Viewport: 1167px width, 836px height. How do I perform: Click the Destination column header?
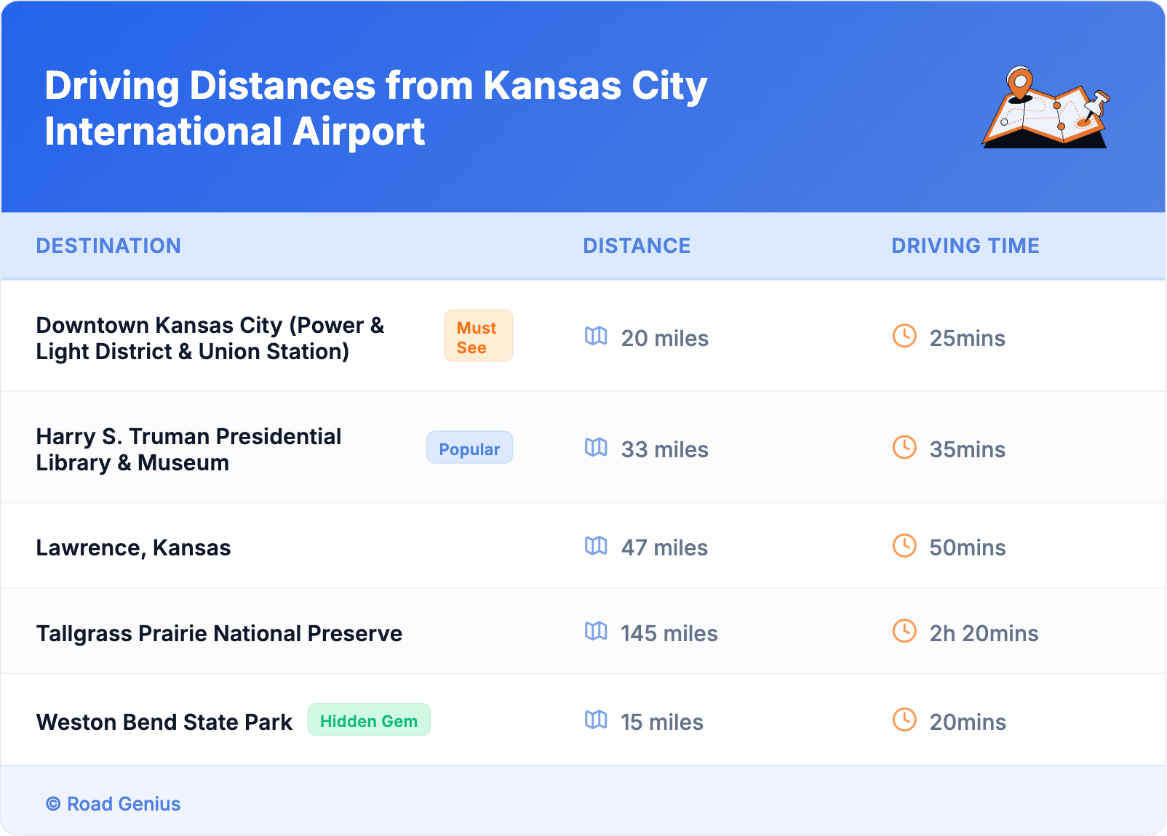[x=108, y=246]
